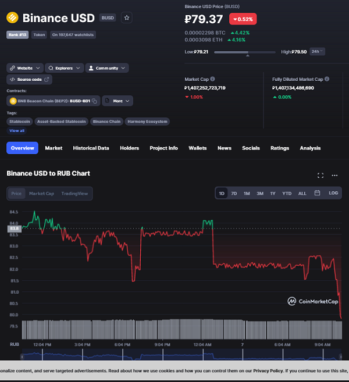
Task: Select YTD chart range
Action: (x=287, y=194)
